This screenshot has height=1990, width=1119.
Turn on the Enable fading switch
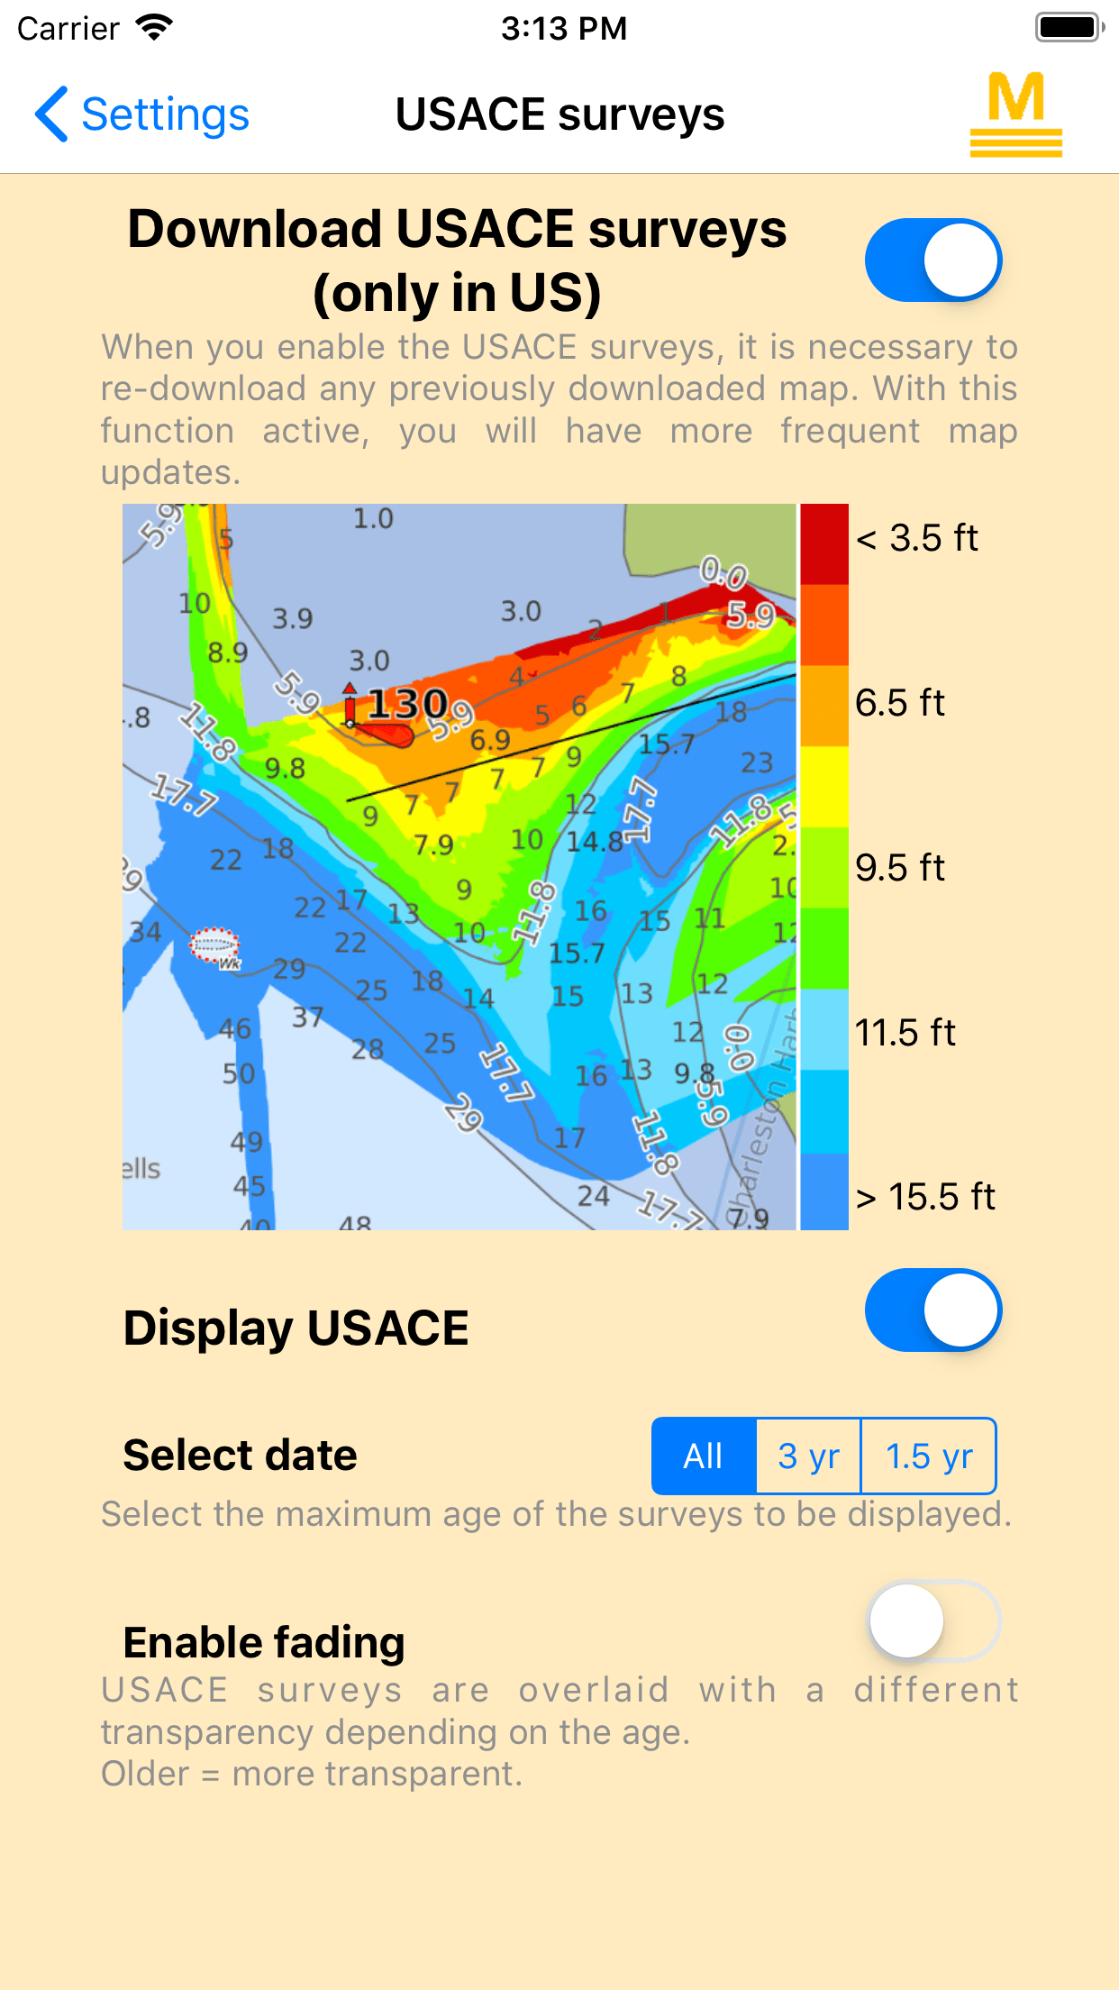click(933, 1620)
